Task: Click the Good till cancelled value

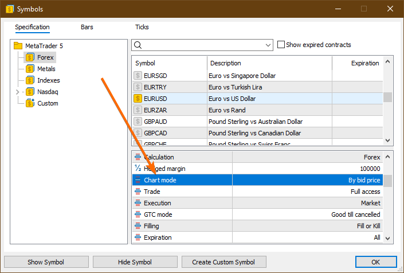Action: point(355,214)
